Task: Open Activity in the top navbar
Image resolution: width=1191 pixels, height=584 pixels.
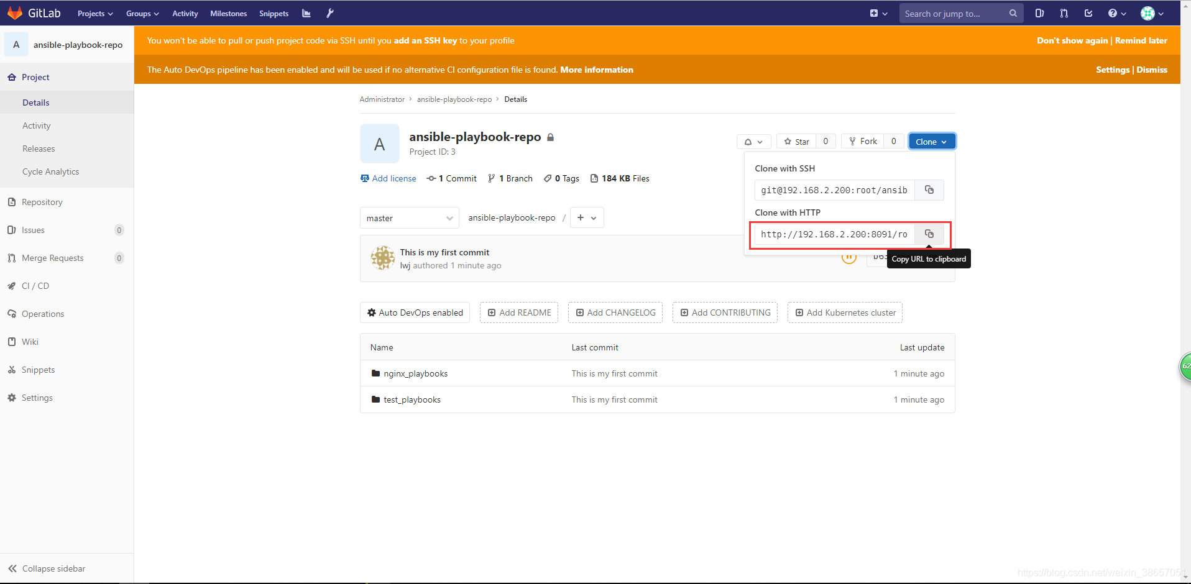Action: pyautogui.click(x=185, y=13)
